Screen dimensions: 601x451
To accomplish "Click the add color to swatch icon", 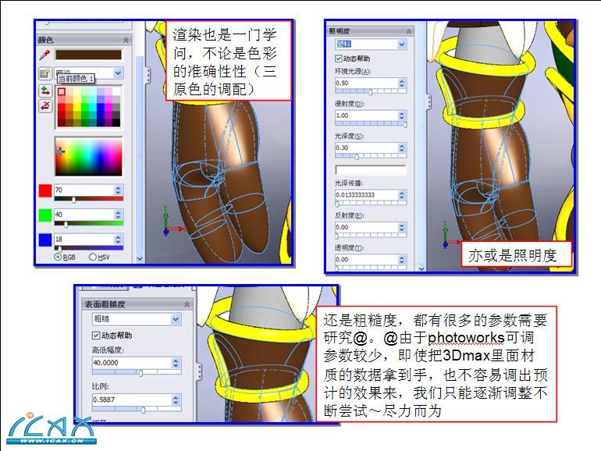I will (x=44, y=91).
